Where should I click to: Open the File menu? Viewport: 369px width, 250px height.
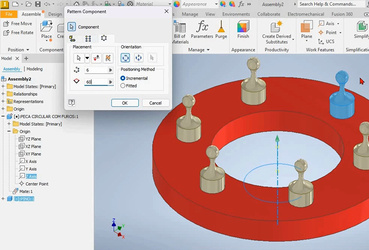(9, 14)
